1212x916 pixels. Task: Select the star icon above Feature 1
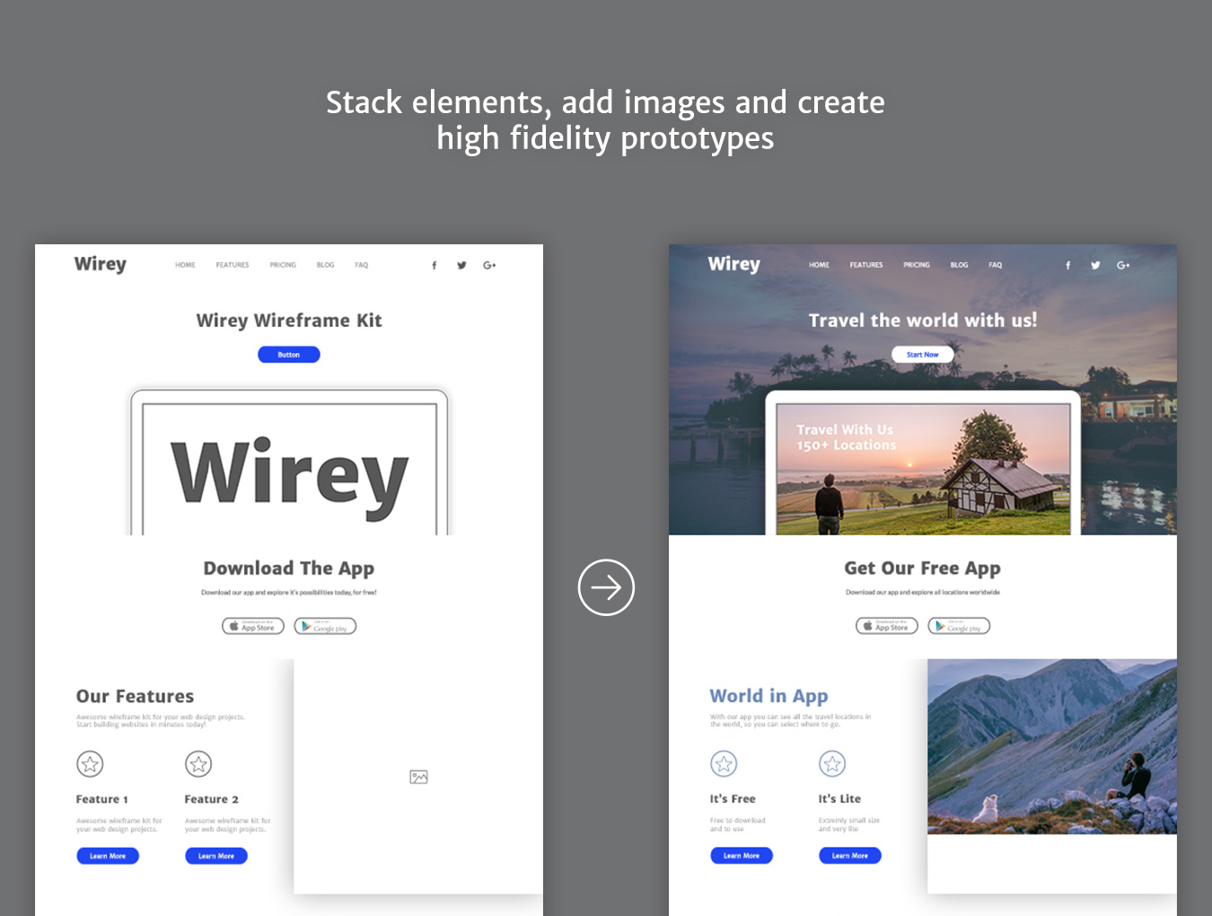tap(90, 764)
